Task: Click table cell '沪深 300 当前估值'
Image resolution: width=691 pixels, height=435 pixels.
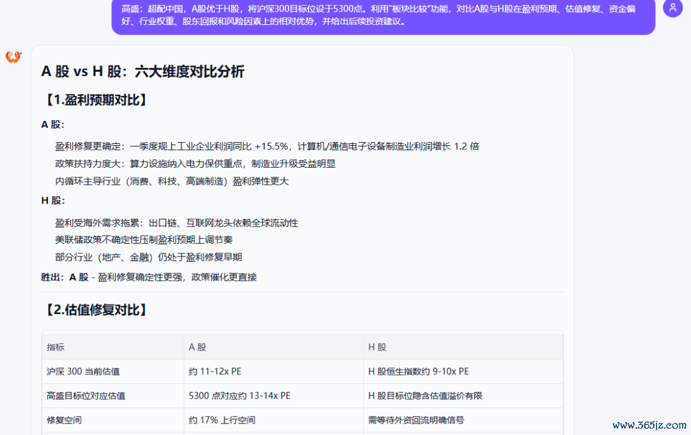Action: tap(113, 372)
